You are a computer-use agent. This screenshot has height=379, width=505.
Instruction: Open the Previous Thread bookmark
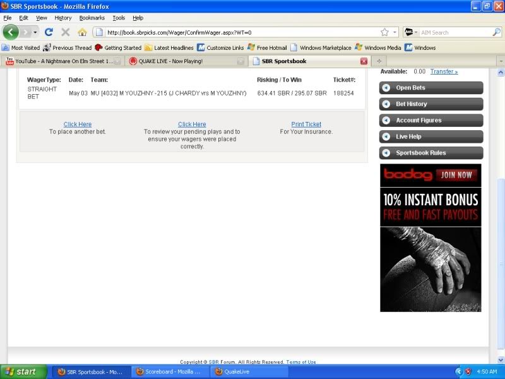[x=68, y=48]
